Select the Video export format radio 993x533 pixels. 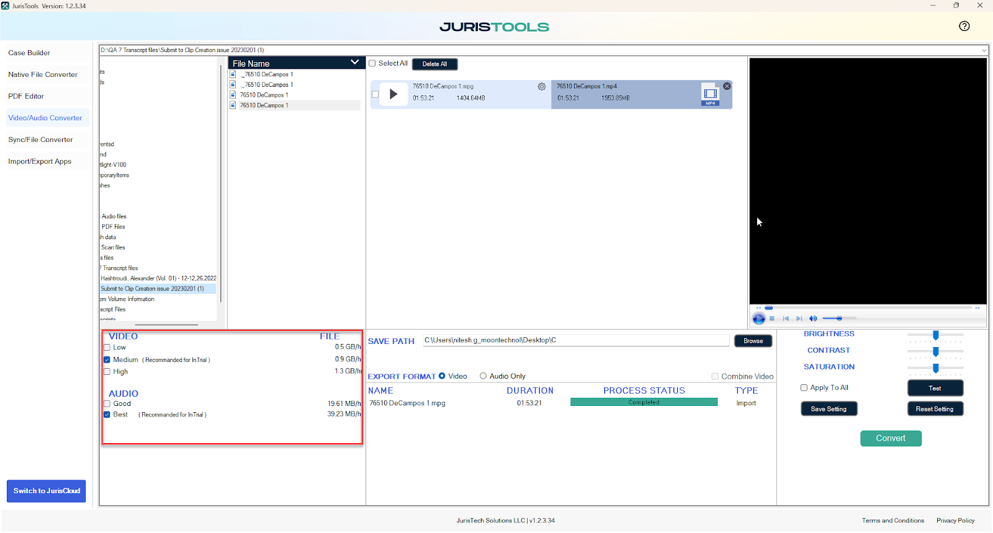442,376
